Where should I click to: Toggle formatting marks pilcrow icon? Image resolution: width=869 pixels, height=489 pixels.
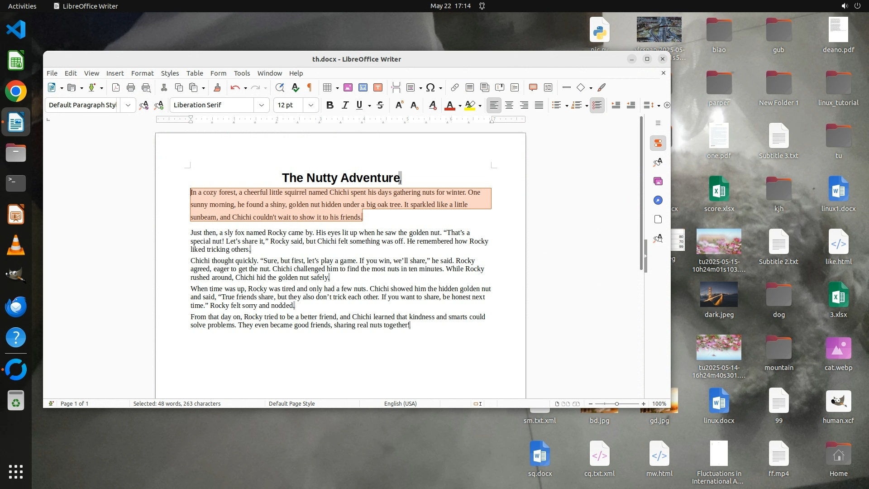(x=310, y=88)
